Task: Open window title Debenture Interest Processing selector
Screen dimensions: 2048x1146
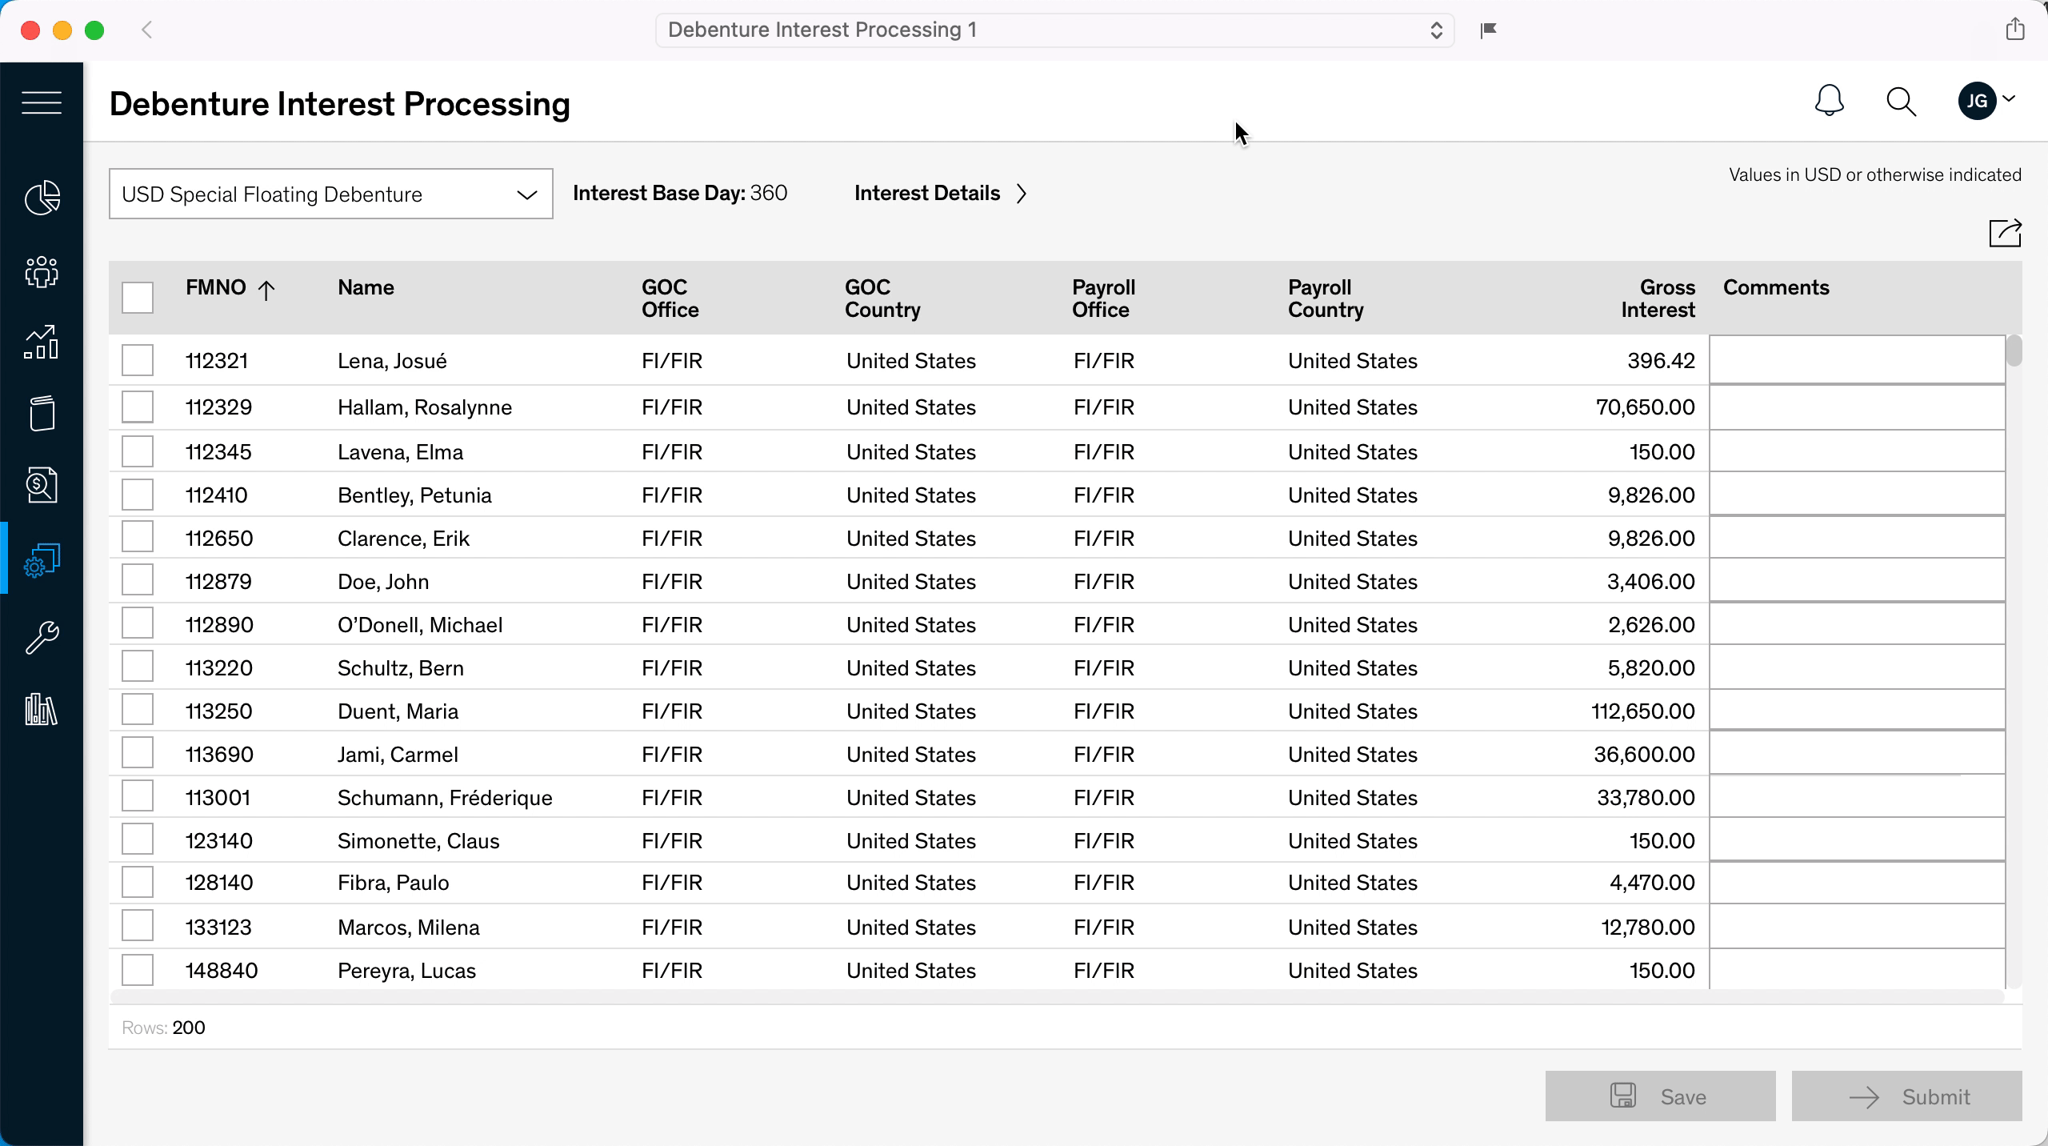Action: pos(1054,30)
